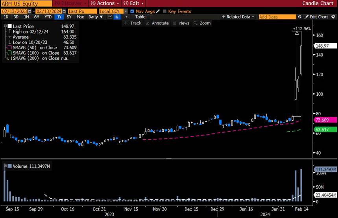This screenshot has width=338, height=218.
Task: Collapse panel with double left chevrons
Action: (x=299, y=17)
